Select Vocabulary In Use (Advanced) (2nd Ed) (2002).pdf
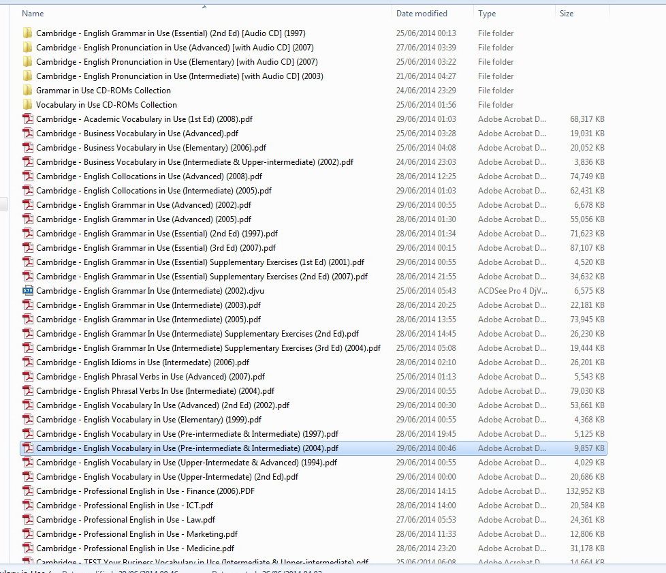The width and height of the screenshot is (666, 573). [x=163, y=405]
